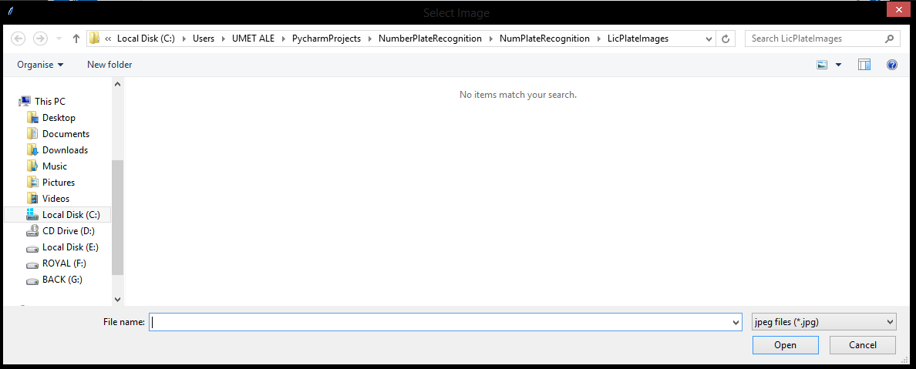The width and height of the screenshot is (916, 369).
Task: Click the BACK (G:) drive icon
Action: click(x=32, y=281)
